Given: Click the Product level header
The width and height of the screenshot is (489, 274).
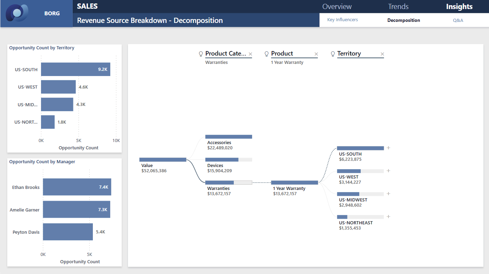Looking at the screenshot, I should pyautogui.click(x=282, y=53).
